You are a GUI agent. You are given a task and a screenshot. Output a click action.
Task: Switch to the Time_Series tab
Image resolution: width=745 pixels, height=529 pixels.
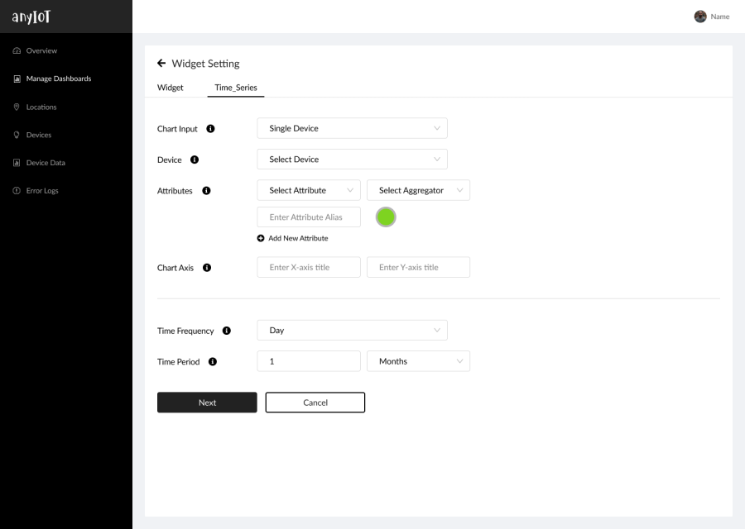point(236,88)
